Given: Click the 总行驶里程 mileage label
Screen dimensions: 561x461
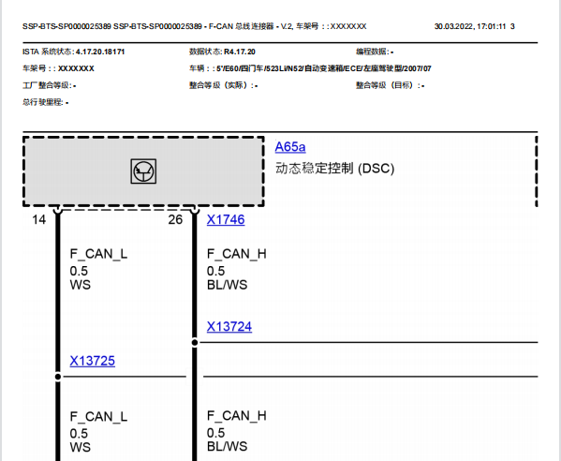Looking at the screenshot, I should [43, 102].
